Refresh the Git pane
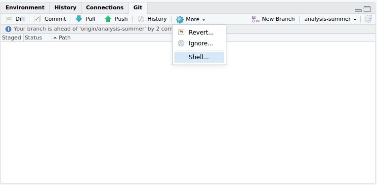This screenshot has width=377, height=185. coord(368,19)
